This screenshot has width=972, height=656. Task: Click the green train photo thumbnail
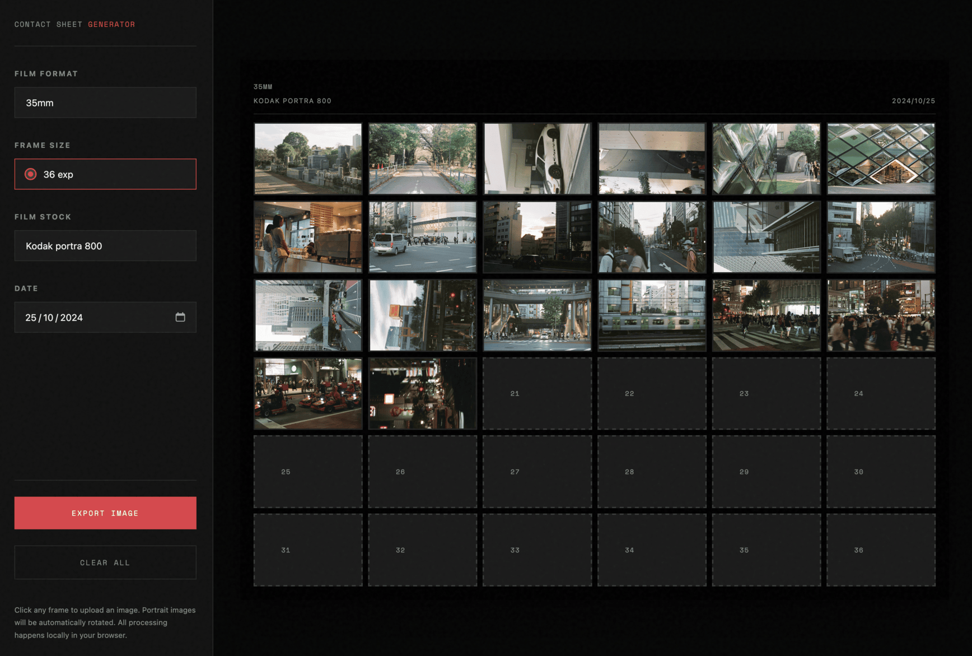tap(652, 315)
